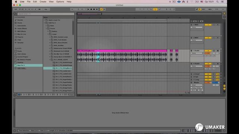Deactivate the 1 MIDI track activator
Screen dimensions: 239x134
pos(208,25)
